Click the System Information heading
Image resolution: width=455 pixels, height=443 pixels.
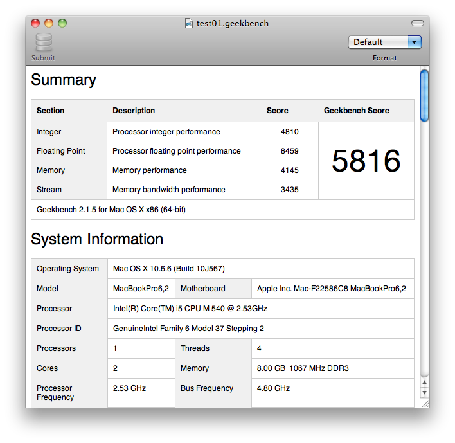pyautogui.click(x=97, y=239)
